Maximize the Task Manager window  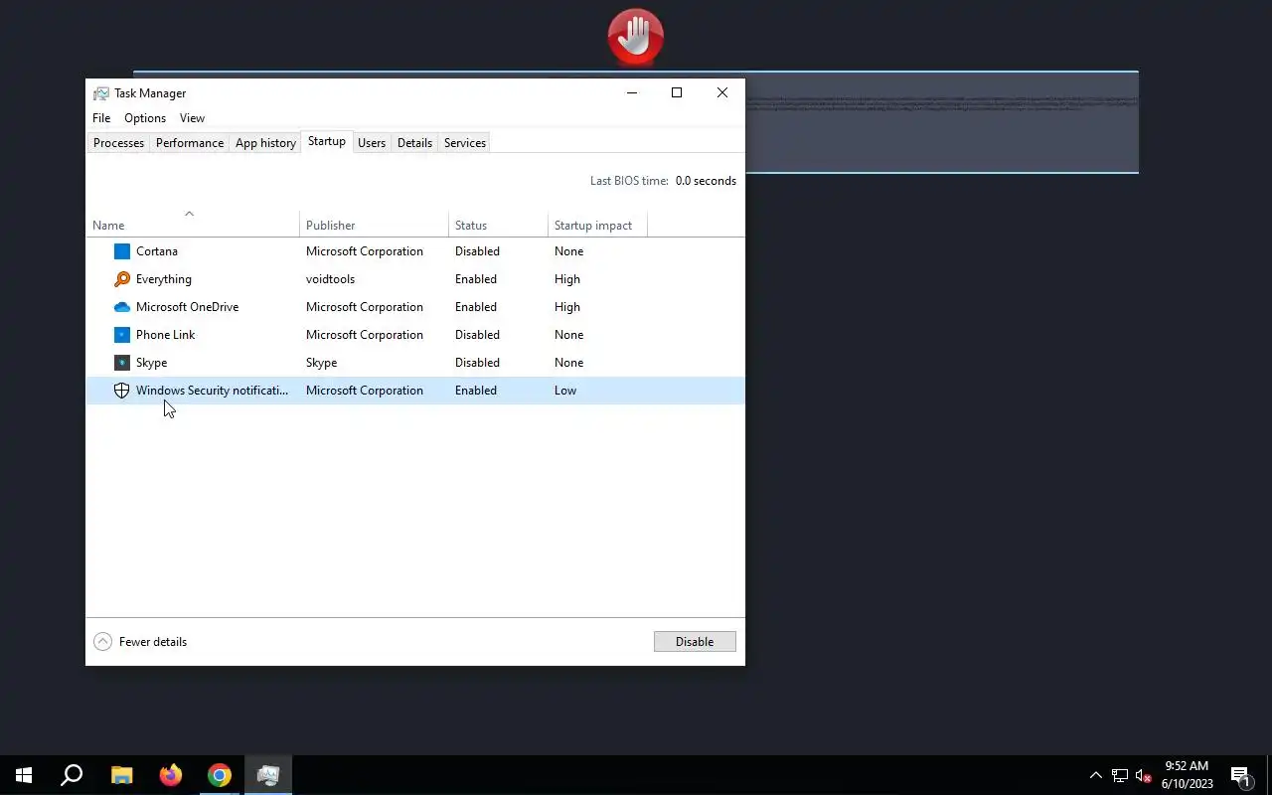[677, 92]
